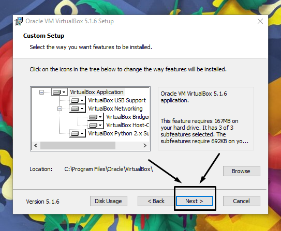Click the feature tree's right scroll arrow
This screenshot has width=281, height=231.
[x=145, y=145]
